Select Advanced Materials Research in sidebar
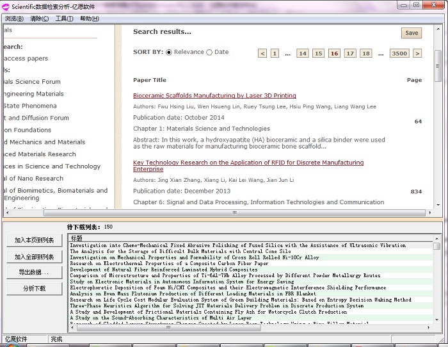This screenshot has height=347, width=448. point(38,154)
